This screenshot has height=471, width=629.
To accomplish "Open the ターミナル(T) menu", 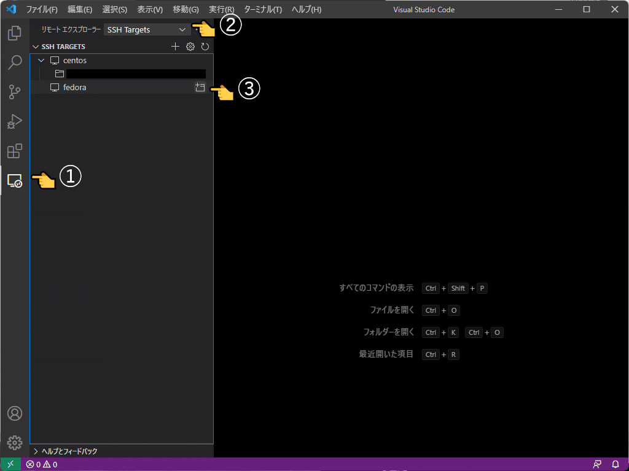I will click(x=263, y=9).
